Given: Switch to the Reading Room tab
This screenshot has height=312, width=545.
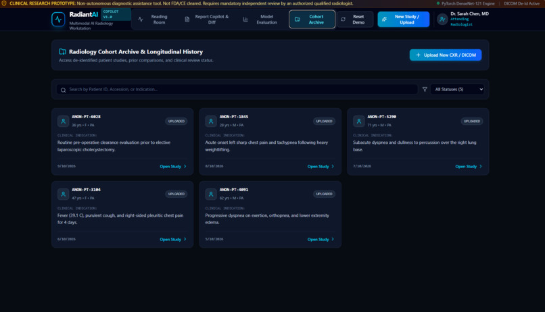Looking at the screenshot, I should [x=153, y=20].
